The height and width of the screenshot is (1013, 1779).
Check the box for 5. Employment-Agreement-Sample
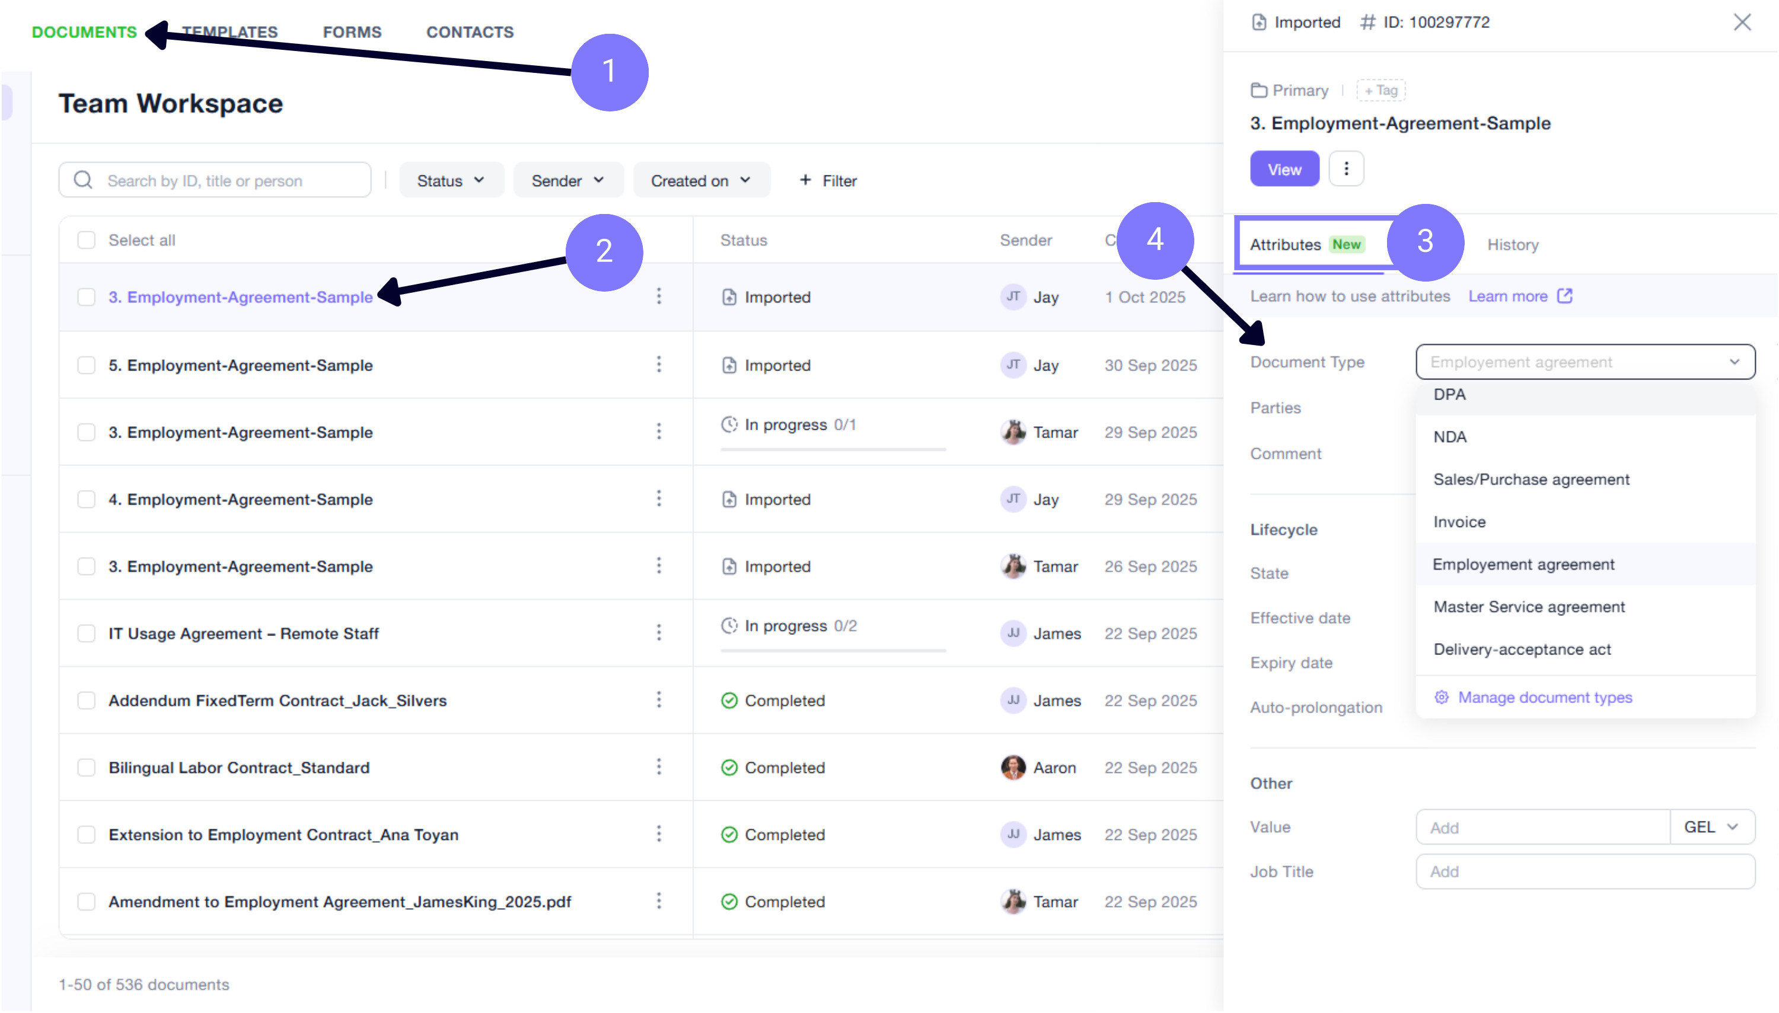click(87, 365)
